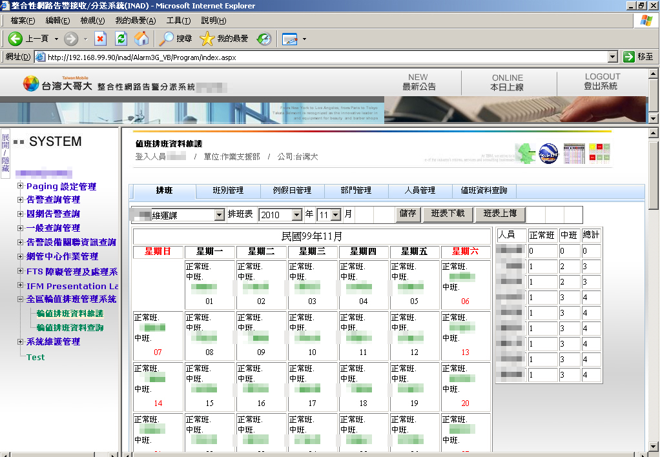Image resolution: width=660 pixels, height=457 pixels.
Task: Click the 班表下載 download button
Action: (447, 214)
